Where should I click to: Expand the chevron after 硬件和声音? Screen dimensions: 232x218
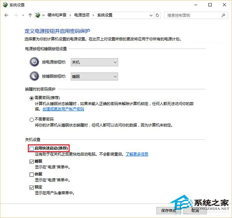pos(70,15)
